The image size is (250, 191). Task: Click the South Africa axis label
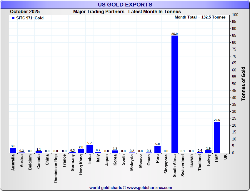[x=174, y=165]
